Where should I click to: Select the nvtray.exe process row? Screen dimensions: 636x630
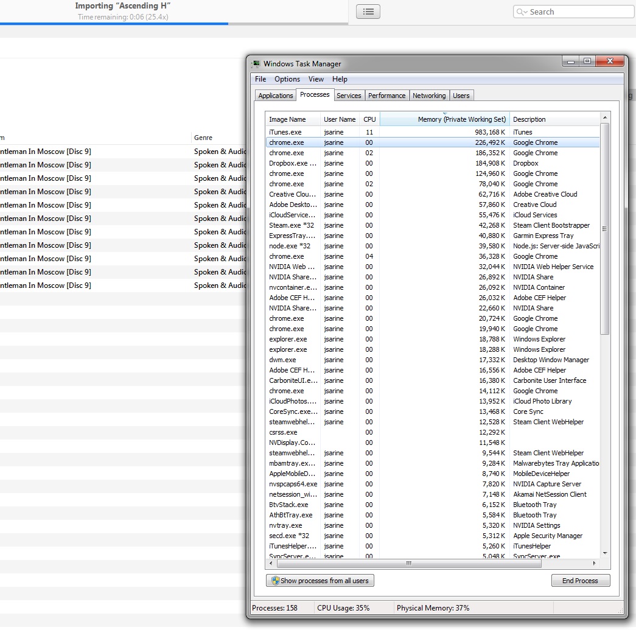(432, 525)
